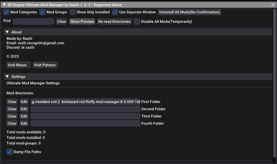The image size is (277, 164).
Task: Click Uninstall All Mods button
Action: [x=190, y=12]
